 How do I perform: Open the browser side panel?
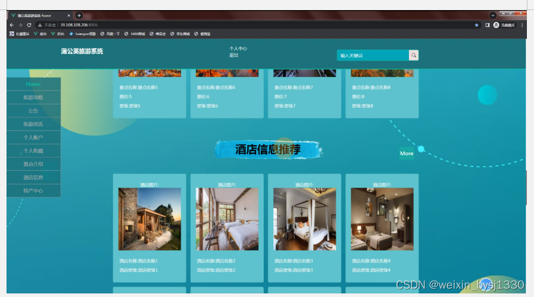click(x=487, y=25)
